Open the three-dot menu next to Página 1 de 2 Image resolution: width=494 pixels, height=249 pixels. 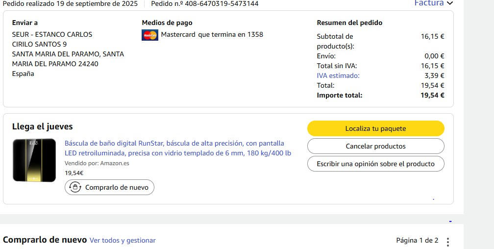[448, 242]
